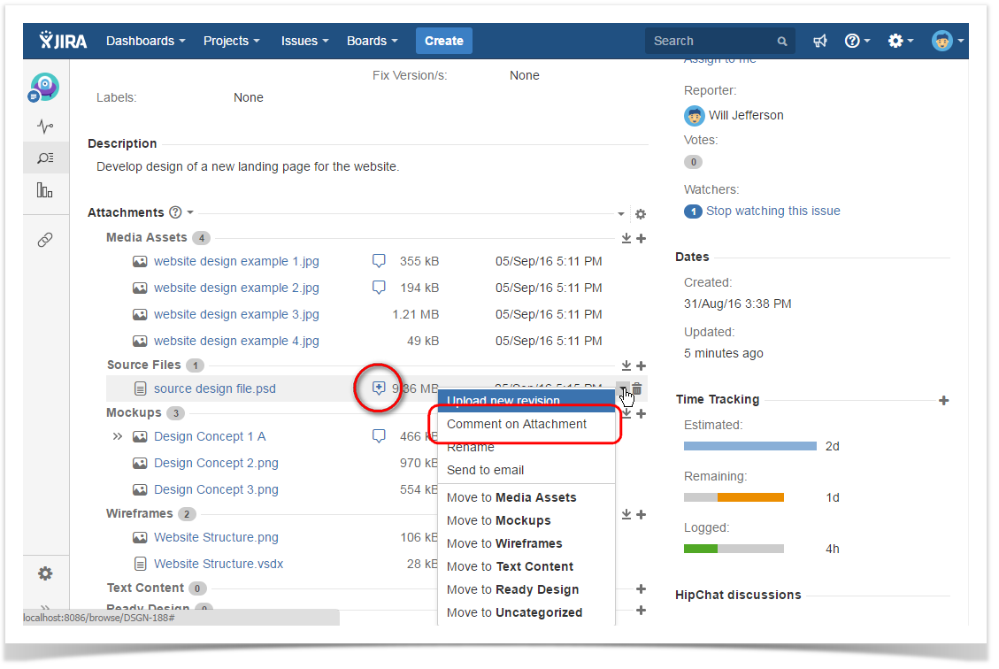Image resolution: width=999 pixels, height=669 pixels.
Task: Expand revisions for Design Concept 1 A
Action: pos(118,436)
